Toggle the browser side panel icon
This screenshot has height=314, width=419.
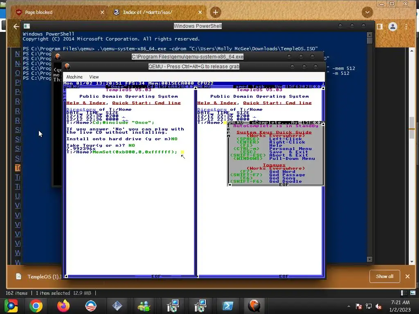click(x=380, y=27)
